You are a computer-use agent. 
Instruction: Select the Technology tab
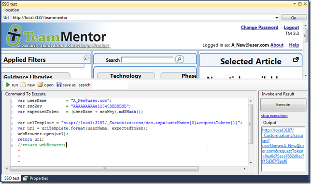point(126,75)
